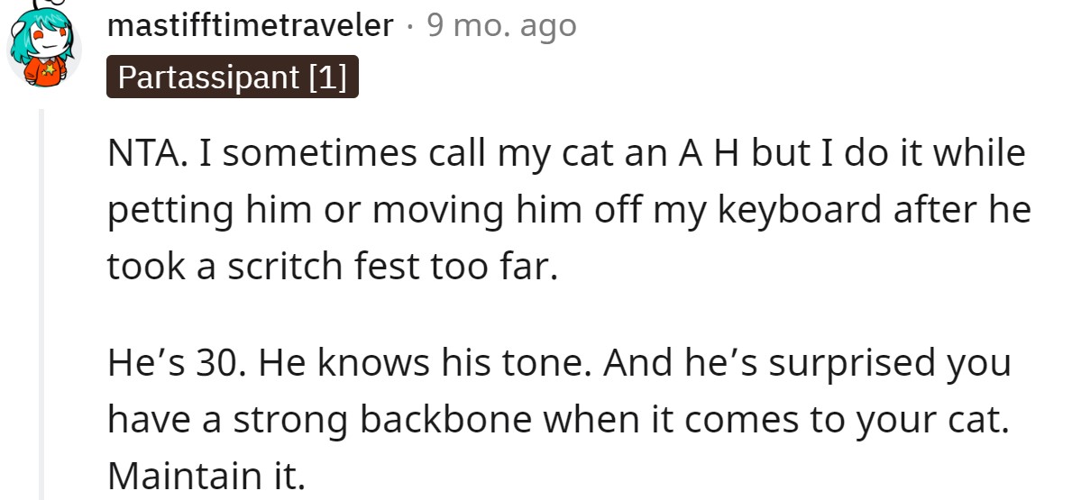1072x500 pixels.
Task: Click the "[1]" number inside the flair
Action: [x=327, y=77]
